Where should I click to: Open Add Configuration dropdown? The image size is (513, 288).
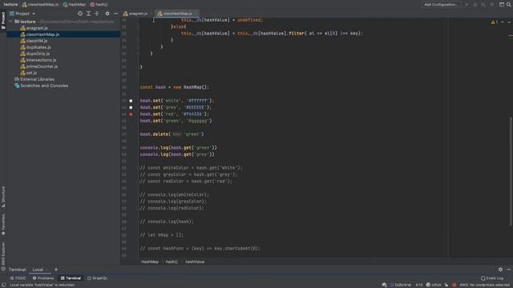click(441, 5)
